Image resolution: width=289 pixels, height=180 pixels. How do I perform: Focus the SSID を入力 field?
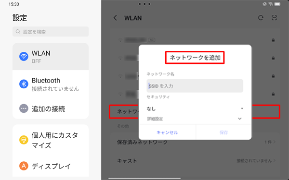[195, 86]
